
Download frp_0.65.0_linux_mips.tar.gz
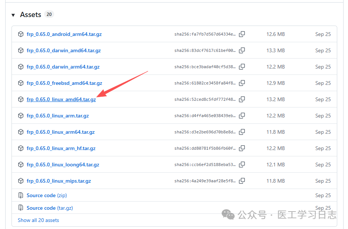pyautogui.click(x=59, y=181)
